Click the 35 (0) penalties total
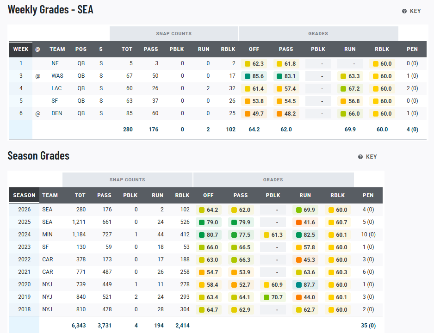 click(368, 326)
